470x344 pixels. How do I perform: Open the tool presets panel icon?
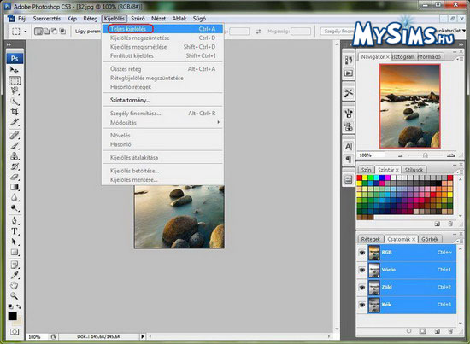(349, 93)
